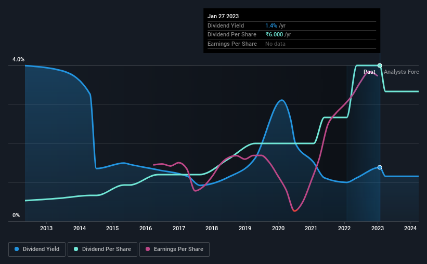
Task: Click the 2014 x-axis label
Action: 80,228
